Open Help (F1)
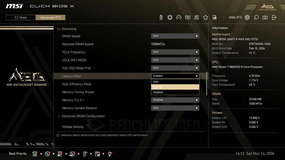Image resolution: width=285 pixels, height=160 pixels. 235,17
